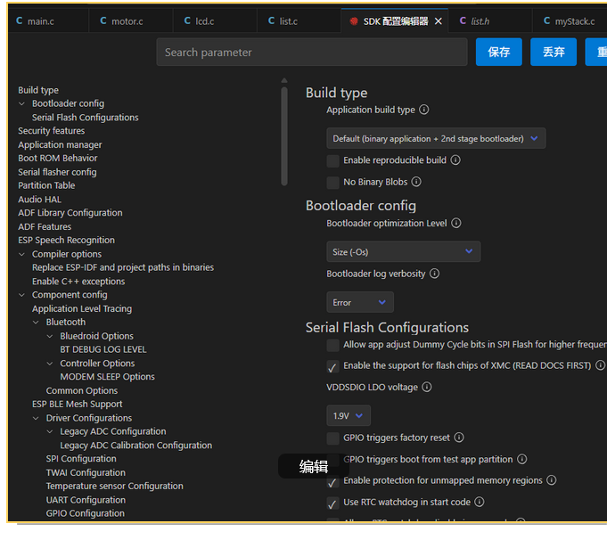Collapse the Bootloader config tree node
This screenshot has height=540, width=607.
[x=22, y=103]
